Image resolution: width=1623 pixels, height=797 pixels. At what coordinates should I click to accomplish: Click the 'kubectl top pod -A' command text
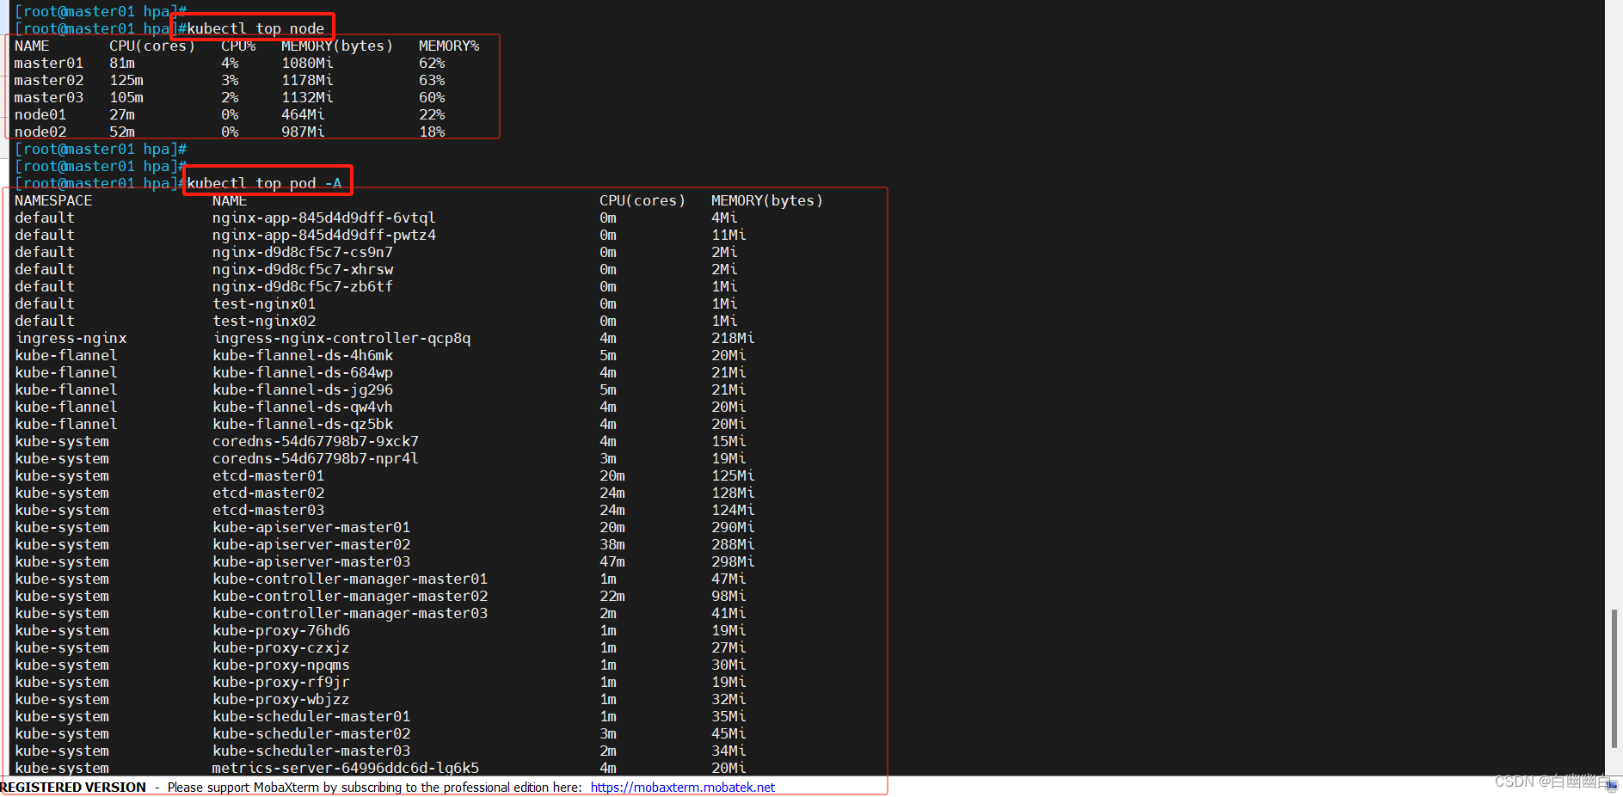point(264,183)
